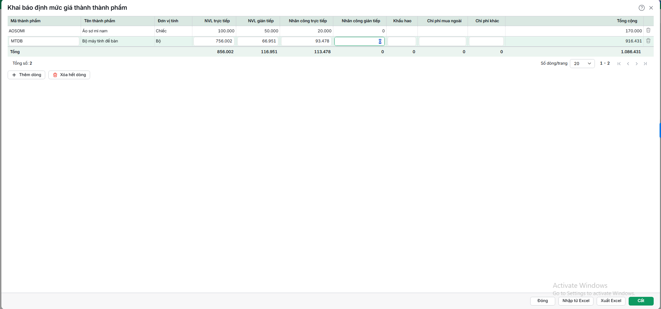Save using the Cất button

641,301
